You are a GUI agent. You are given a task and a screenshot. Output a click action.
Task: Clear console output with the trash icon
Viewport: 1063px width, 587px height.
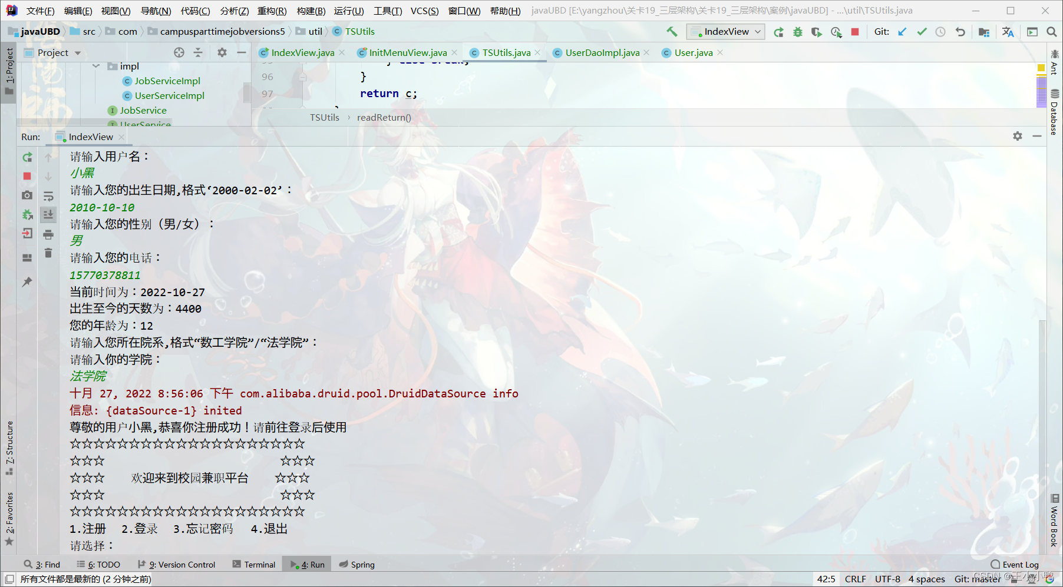(x=48, y=253)
